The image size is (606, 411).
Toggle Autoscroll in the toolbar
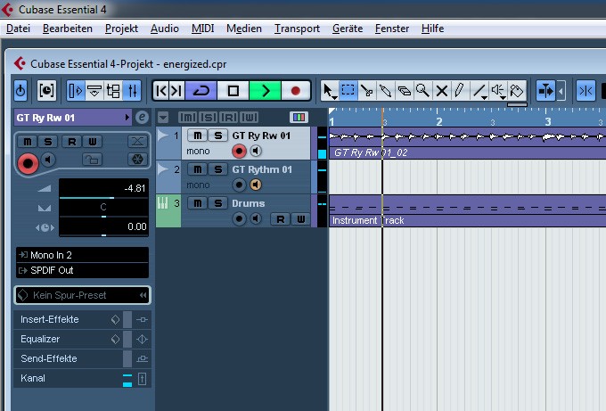click(x=545, y=91)
